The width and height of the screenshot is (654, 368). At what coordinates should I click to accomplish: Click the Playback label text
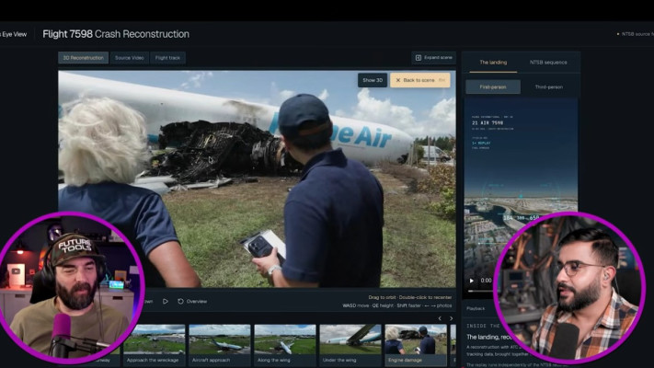click(x=476, y=309)
